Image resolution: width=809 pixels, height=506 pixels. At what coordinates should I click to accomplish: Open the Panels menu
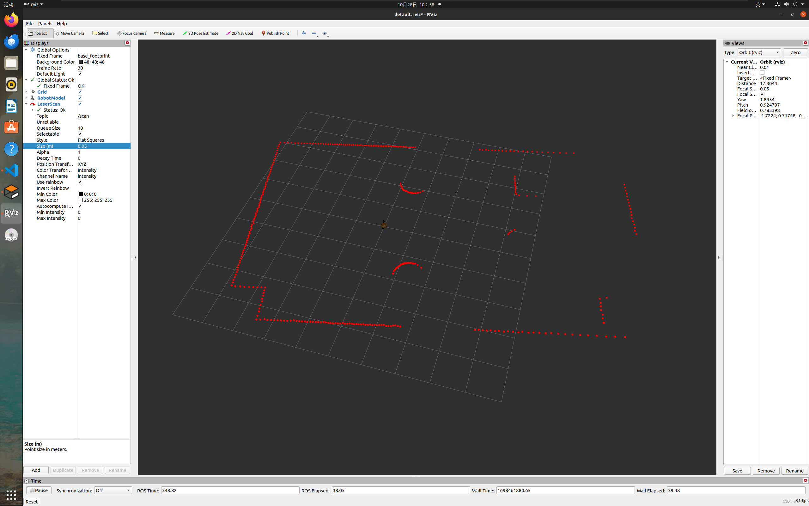[45, 24]
